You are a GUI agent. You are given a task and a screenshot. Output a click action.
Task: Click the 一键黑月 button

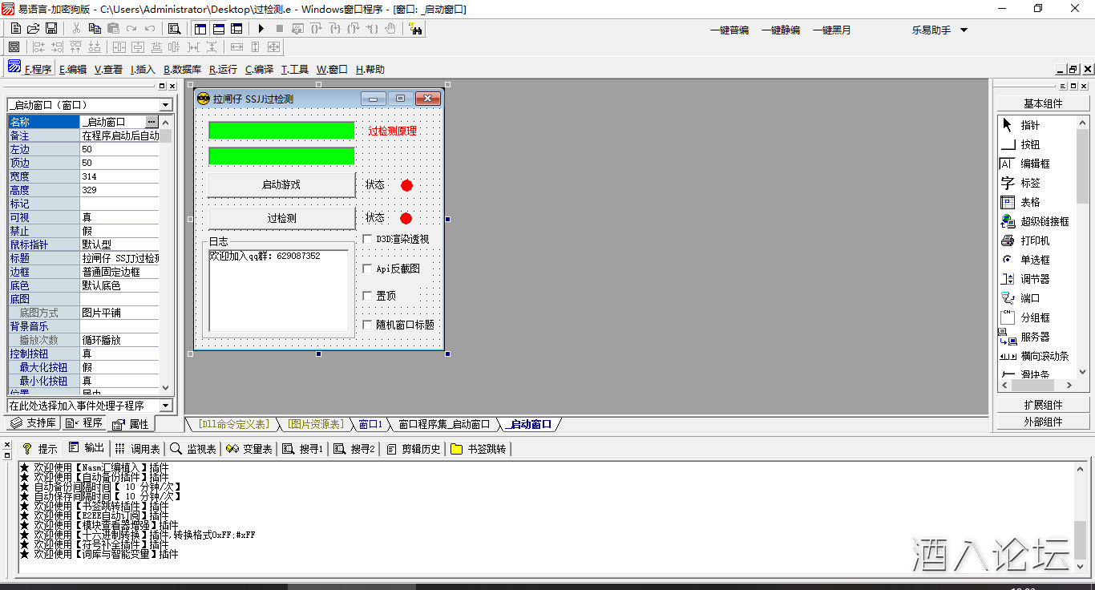point(831,29)
